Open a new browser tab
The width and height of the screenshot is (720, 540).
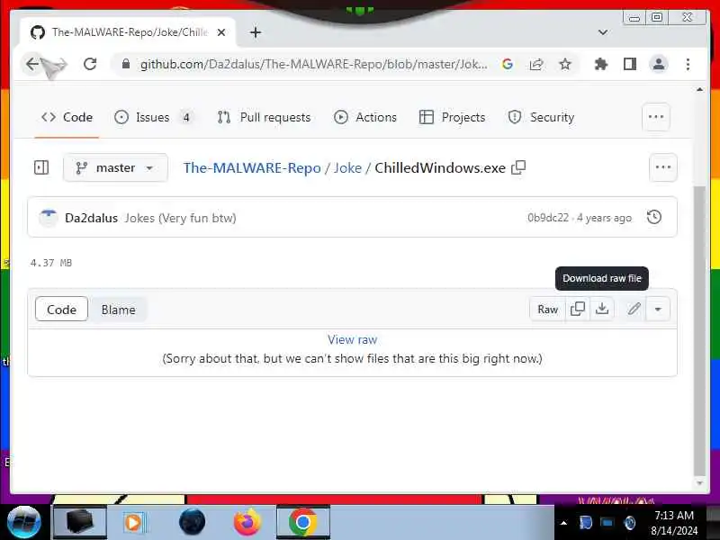point(256,32)
